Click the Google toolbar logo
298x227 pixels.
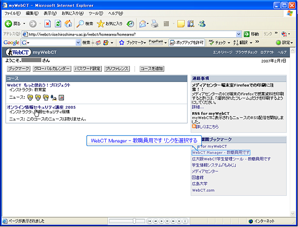point(11,42)
